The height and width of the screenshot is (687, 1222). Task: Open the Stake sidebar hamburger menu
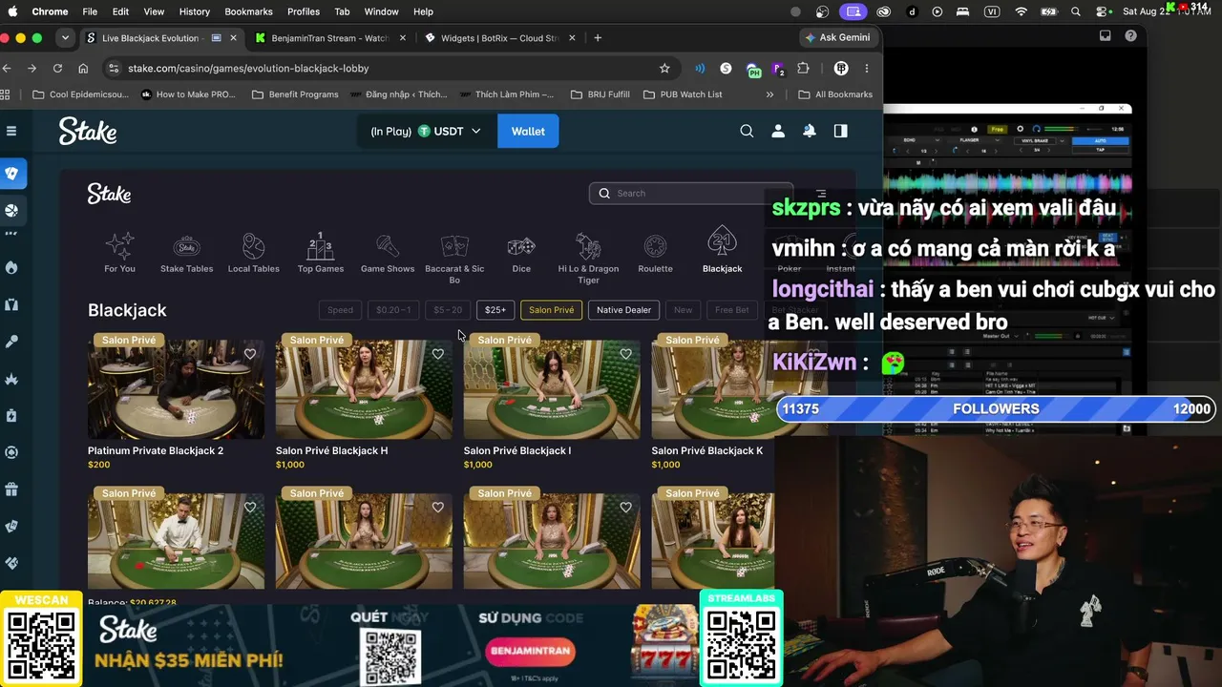pyautogui.click(x=11, y=131)
